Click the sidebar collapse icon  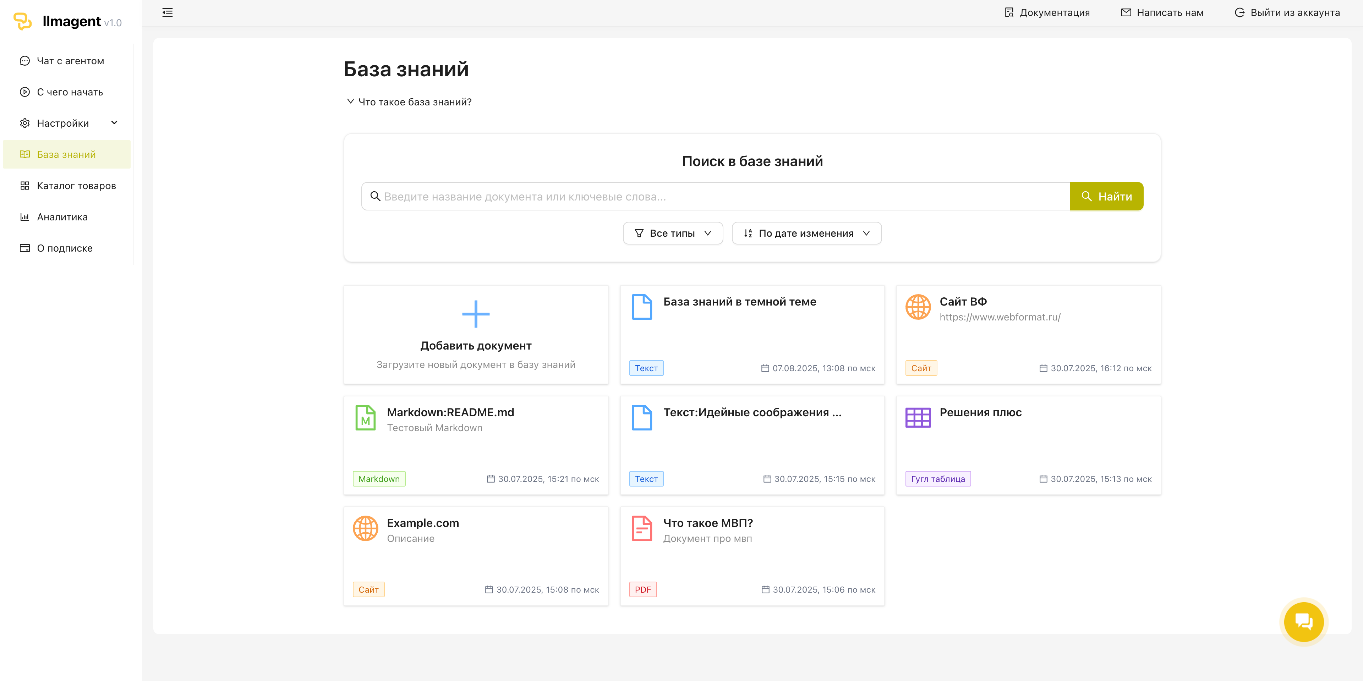tap(167, 13)
